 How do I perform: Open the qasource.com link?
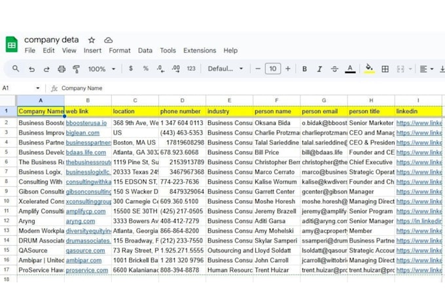point(85,251)
